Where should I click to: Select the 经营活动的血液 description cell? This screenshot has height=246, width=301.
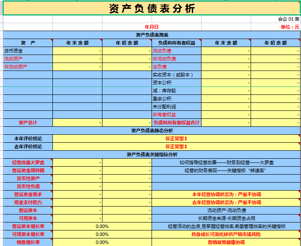[x=226, y=226]
